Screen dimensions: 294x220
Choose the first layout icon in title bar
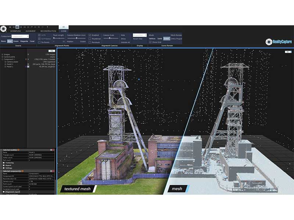(10, 27)
